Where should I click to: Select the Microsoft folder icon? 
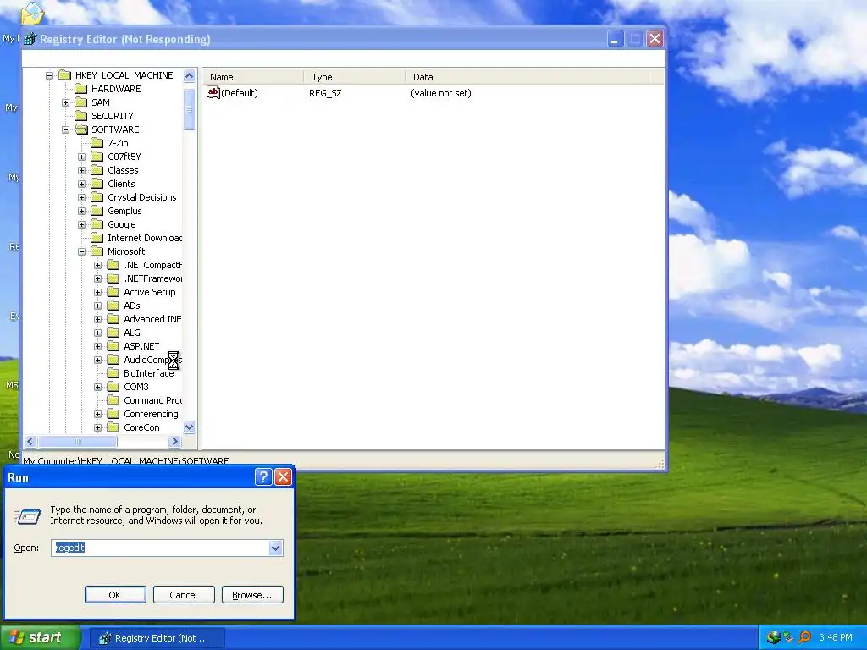click(x=97, y=251)
